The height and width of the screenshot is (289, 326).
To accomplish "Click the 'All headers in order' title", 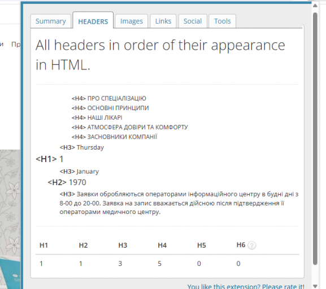I will (x=160, y=55).
